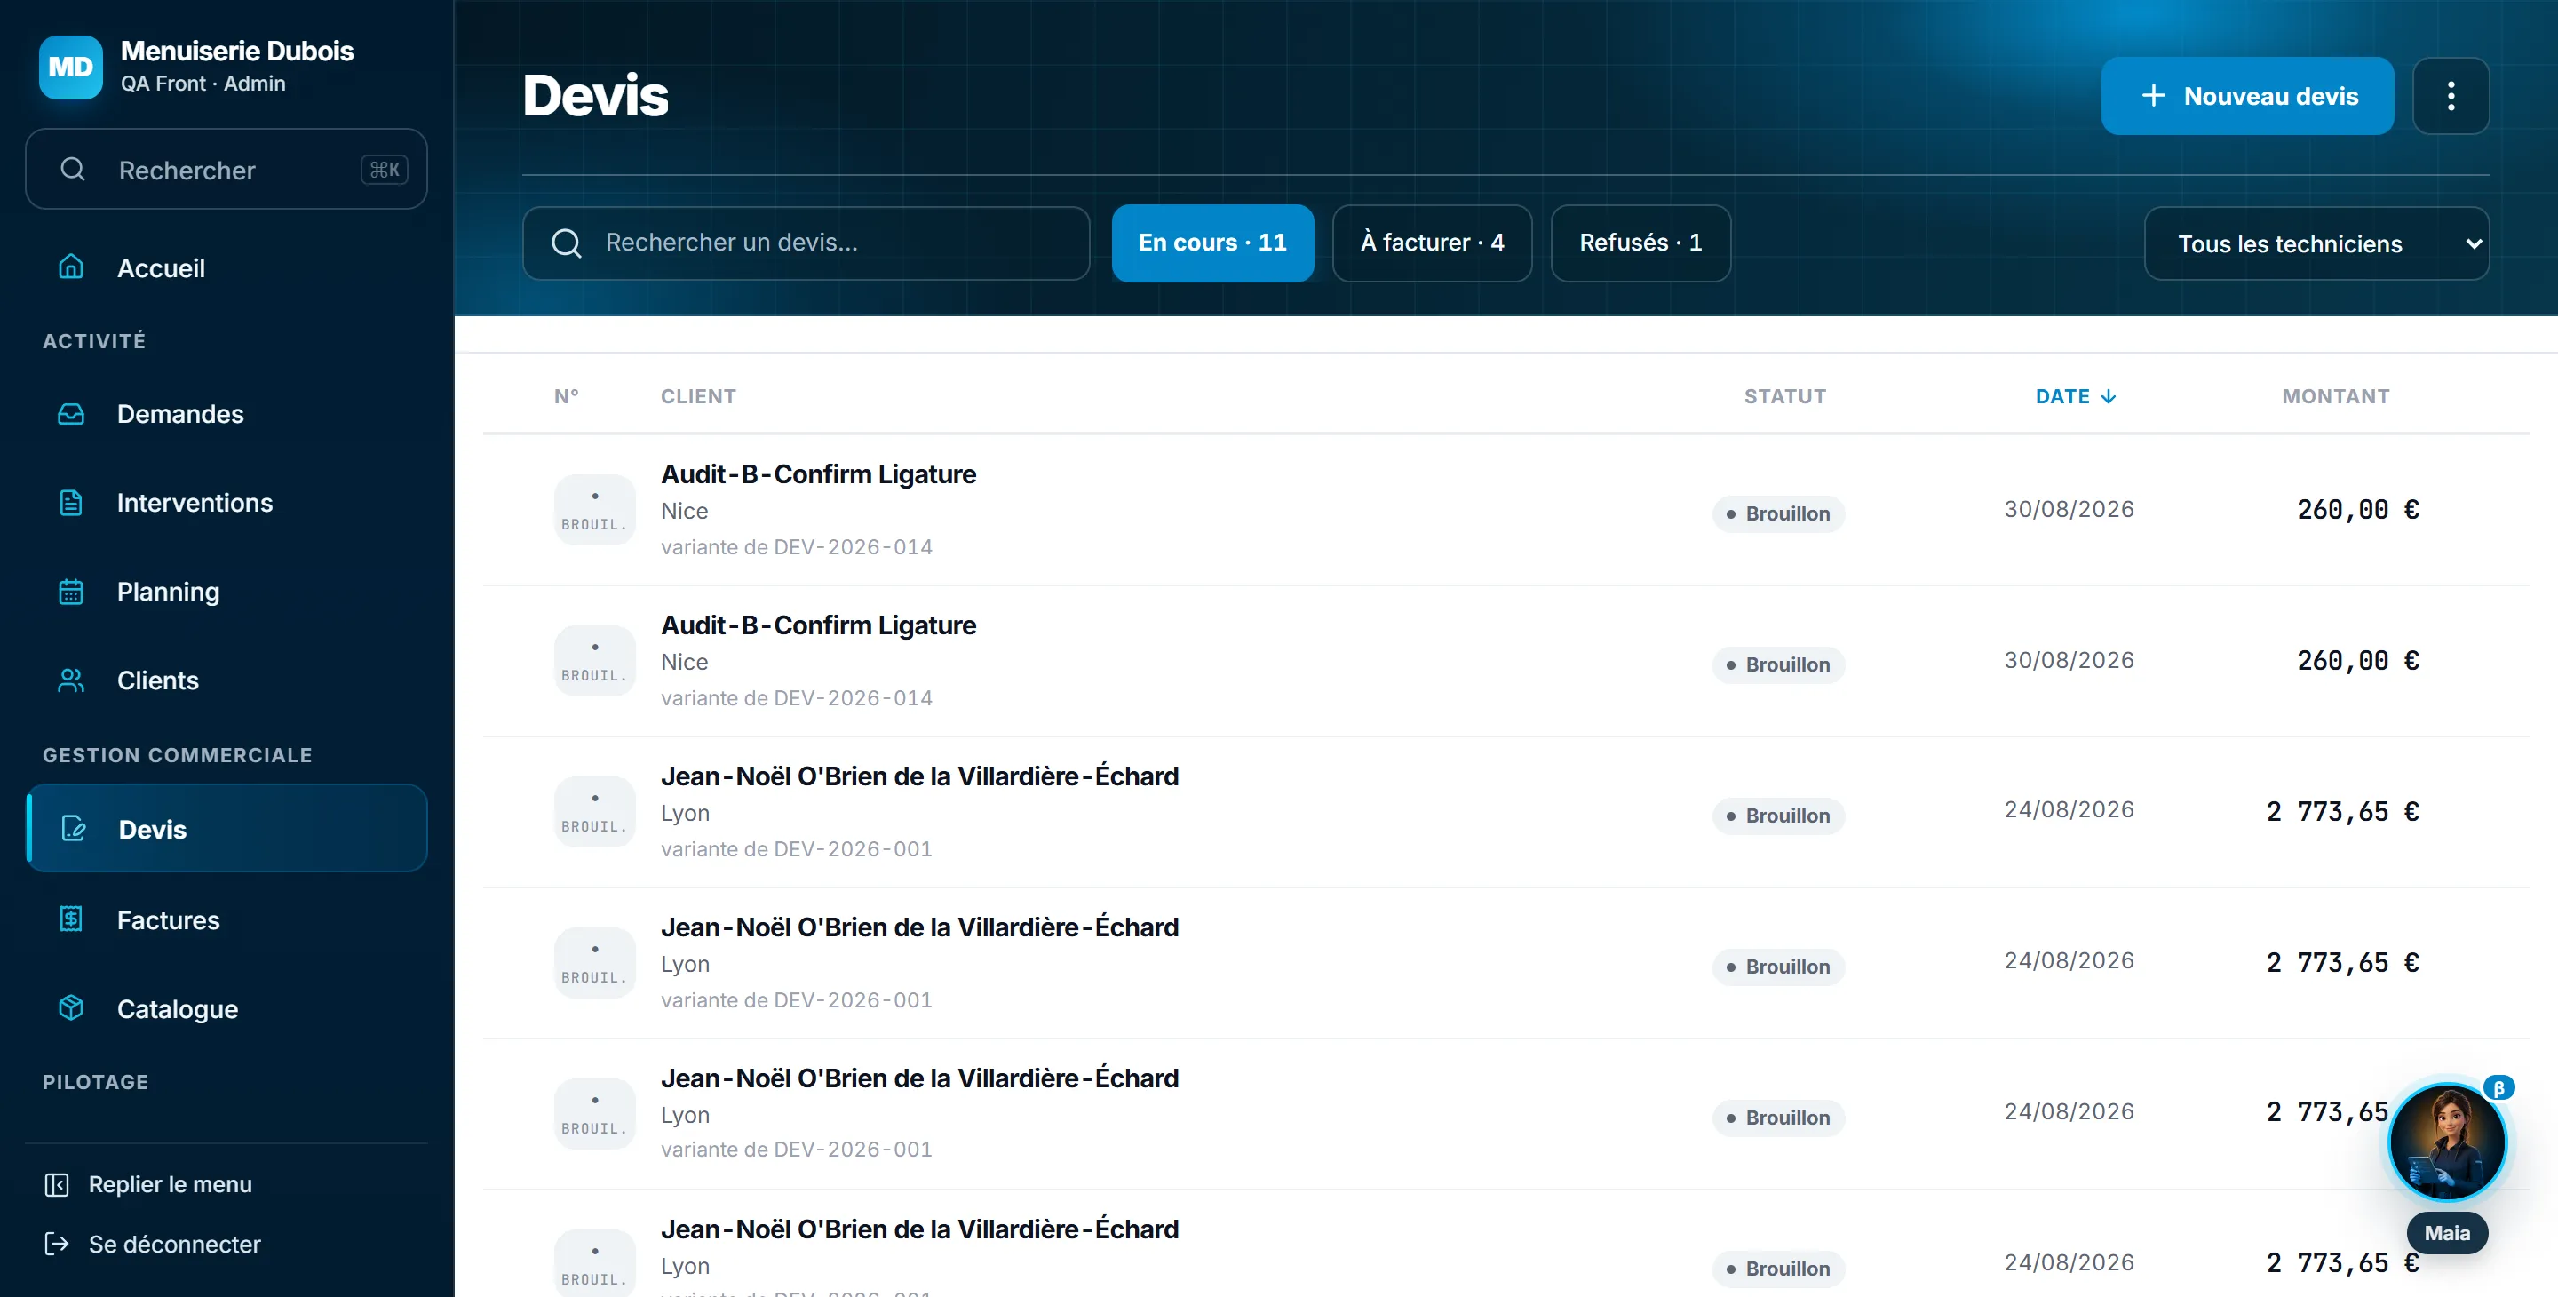2558x1297 pixels.
Task: Click the Se déconnecter logout icon
Action: tap(57, 1244)
